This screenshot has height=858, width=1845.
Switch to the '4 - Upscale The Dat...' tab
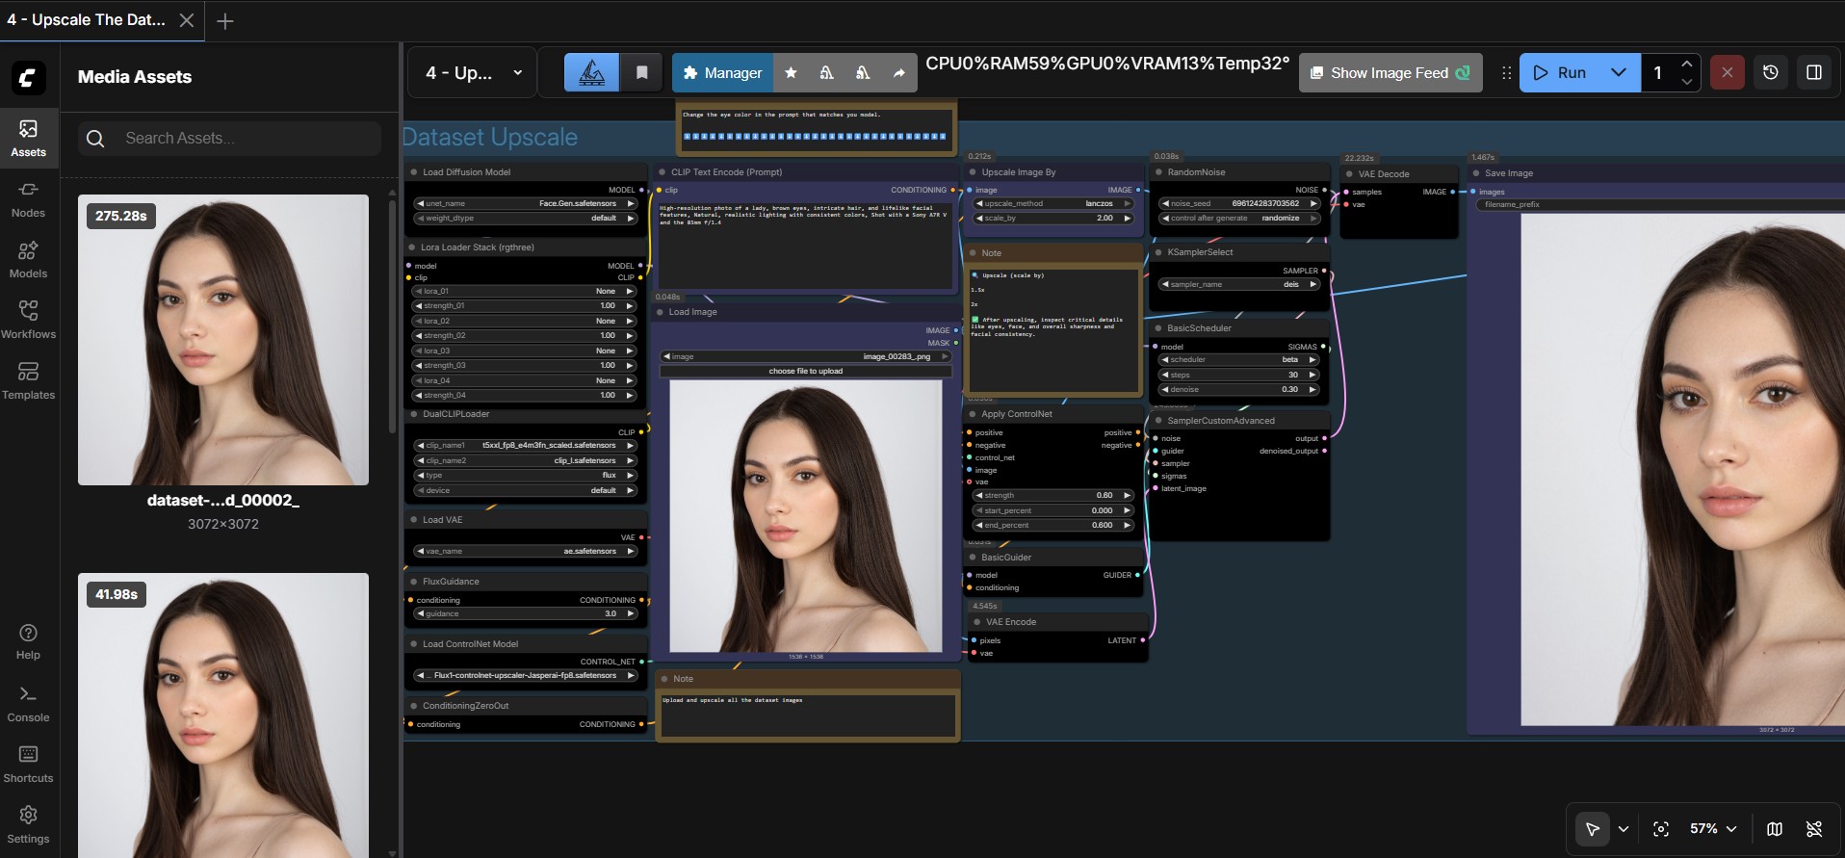(87, 20)
